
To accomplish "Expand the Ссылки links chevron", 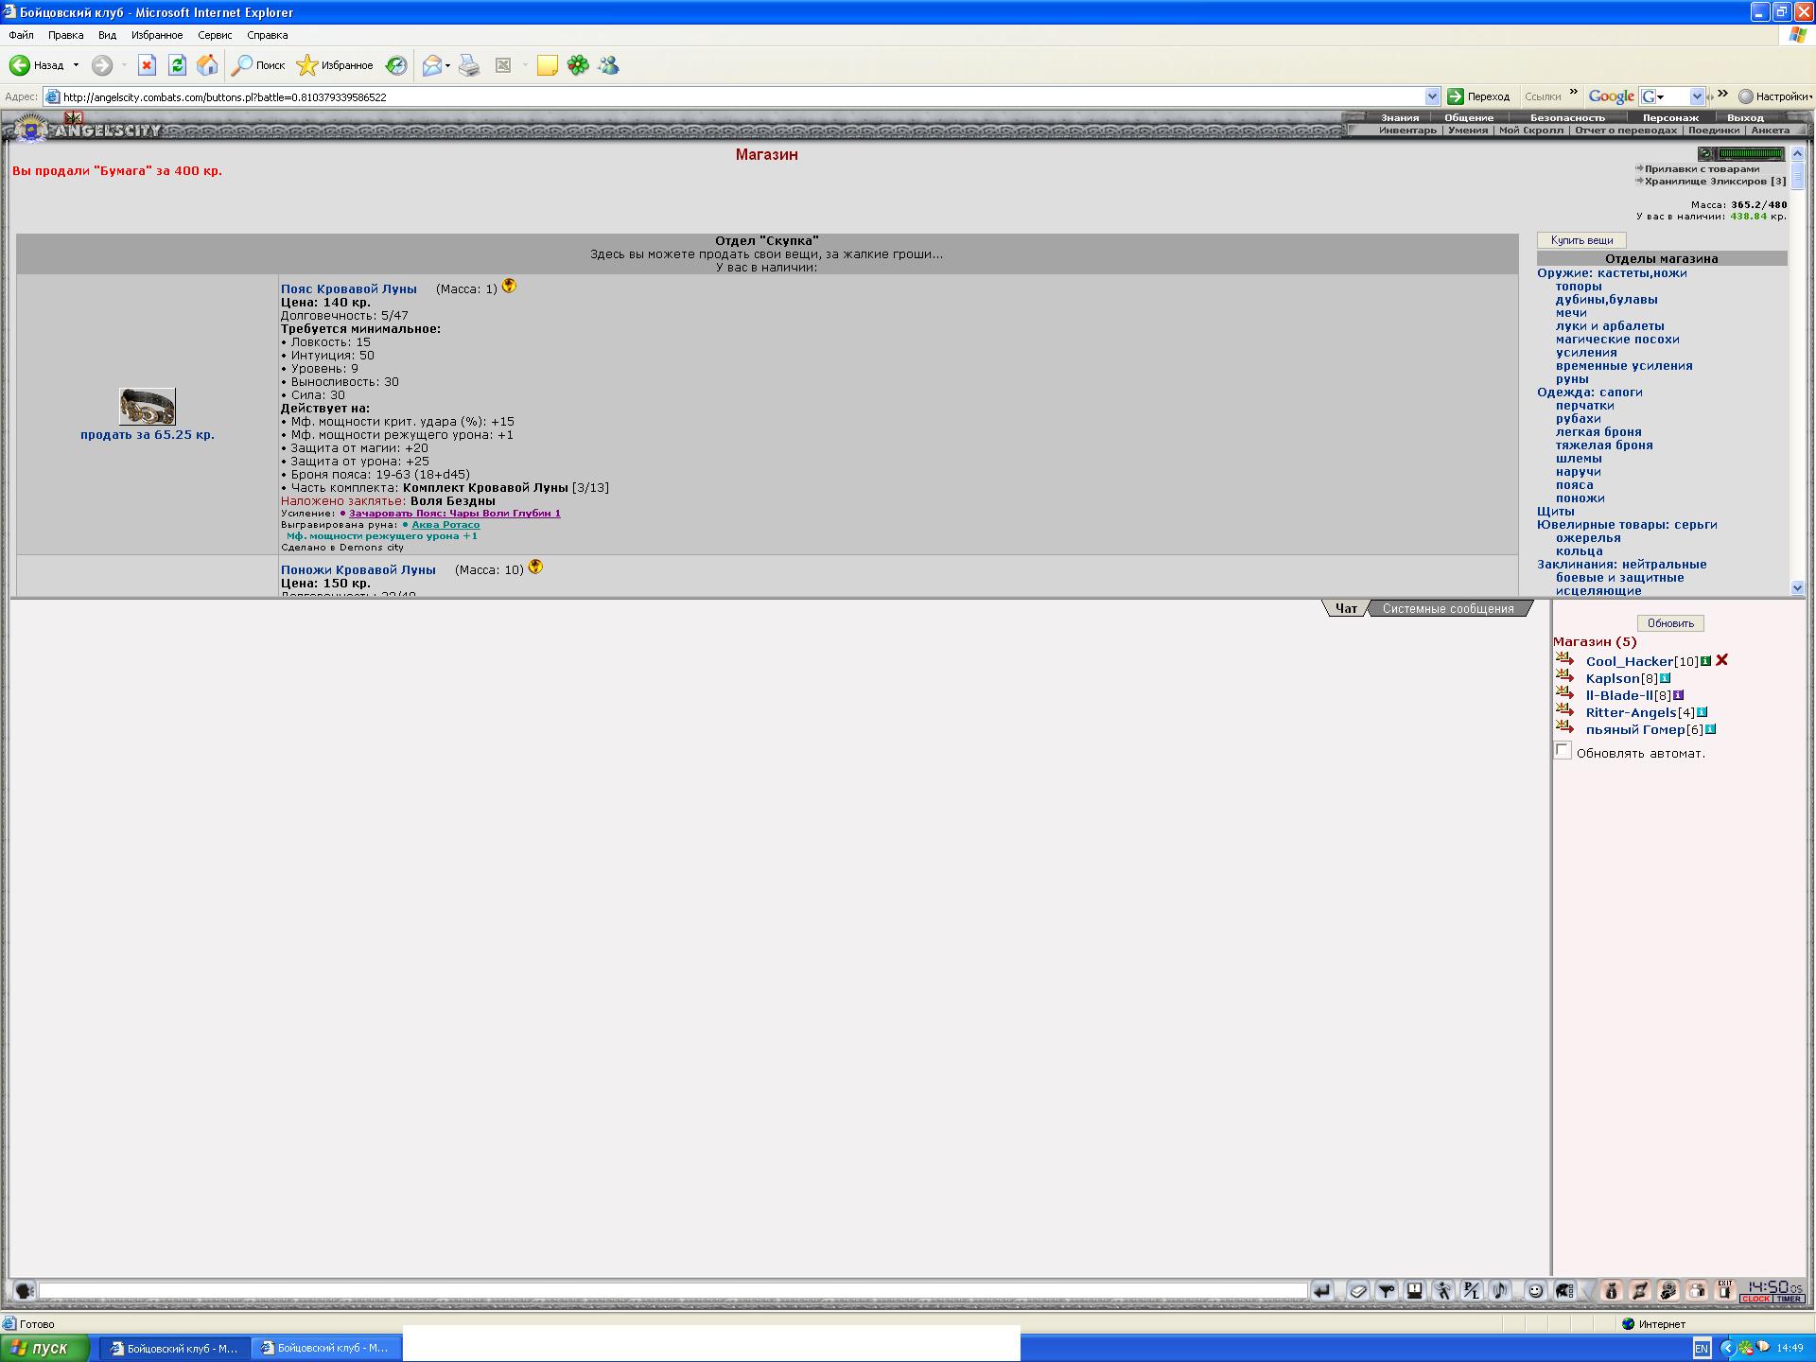I will [x=1574, y=93].
